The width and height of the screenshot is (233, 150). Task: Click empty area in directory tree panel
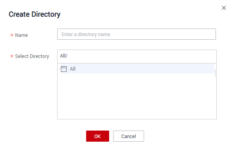(x=137, y=96)
